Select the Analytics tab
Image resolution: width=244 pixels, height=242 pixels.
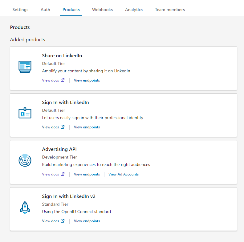point(134,10)
